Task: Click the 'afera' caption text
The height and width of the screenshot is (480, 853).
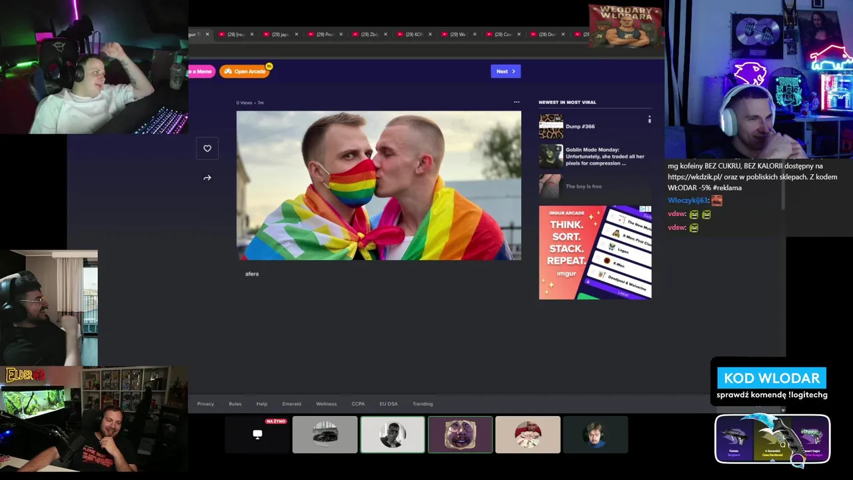Action: [252, 274]
